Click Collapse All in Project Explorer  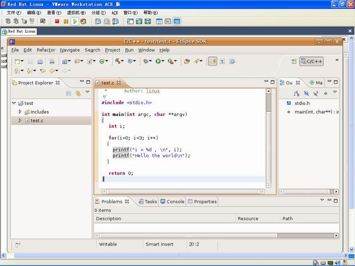69,93
